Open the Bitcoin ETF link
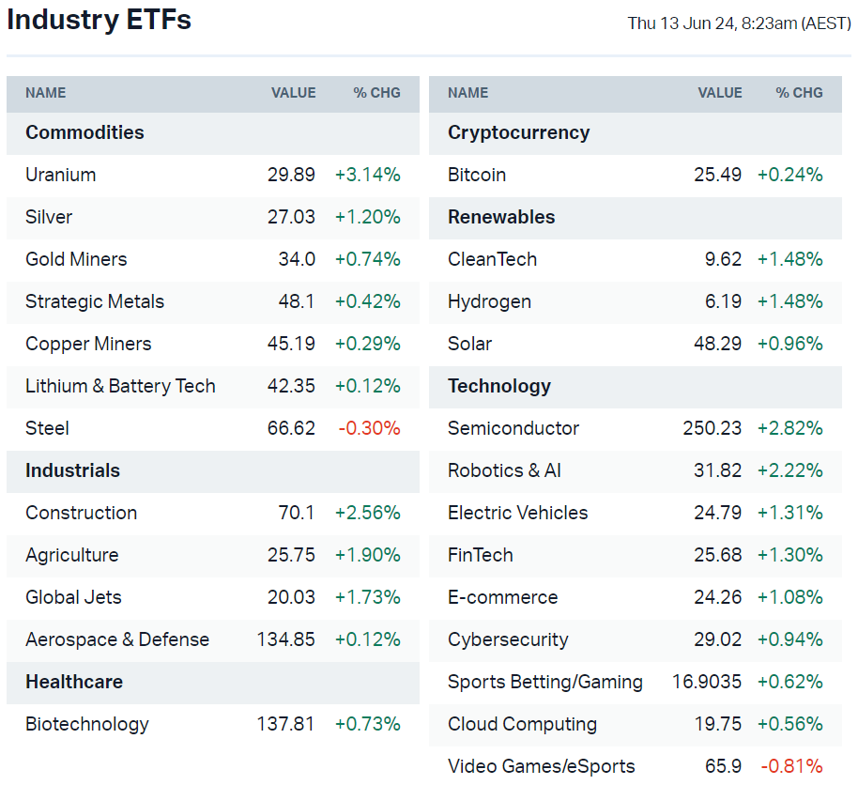858x785 pixels. pyautogui.click(x=477, y=175)
